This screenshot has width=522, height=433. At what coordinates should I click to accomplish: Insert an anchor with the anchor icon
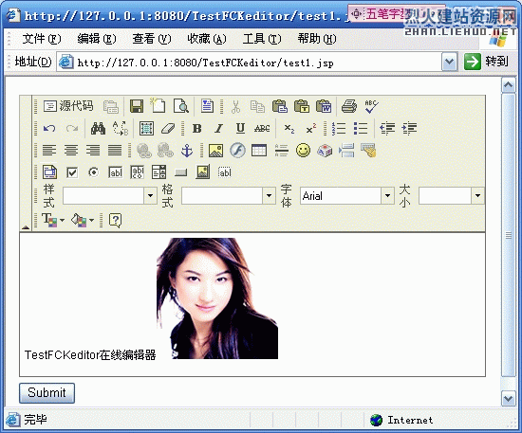click(x=187, y=151)
